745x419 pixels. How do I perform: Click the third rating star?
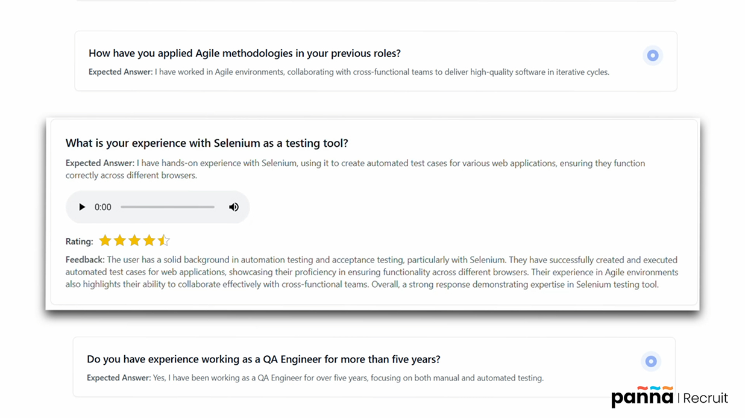[134, 241]
